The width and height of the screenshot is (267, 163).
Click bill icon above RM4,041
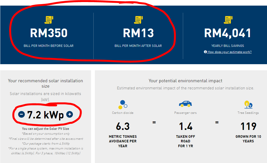pyautogui.click(x=228, y=20)
